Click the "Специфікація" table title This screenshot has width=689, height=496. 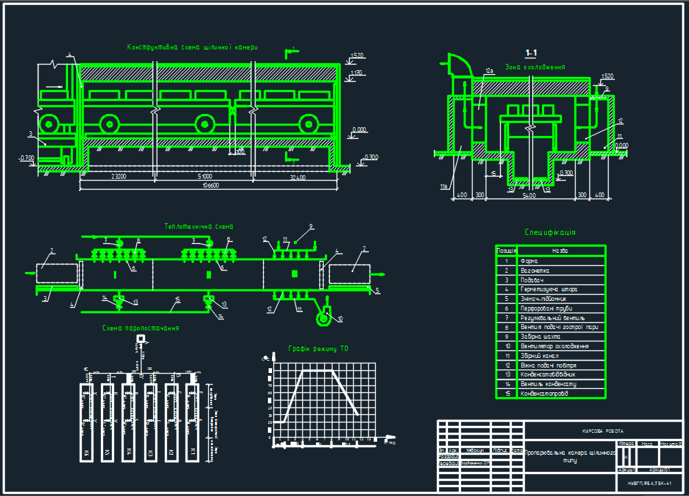550,232
